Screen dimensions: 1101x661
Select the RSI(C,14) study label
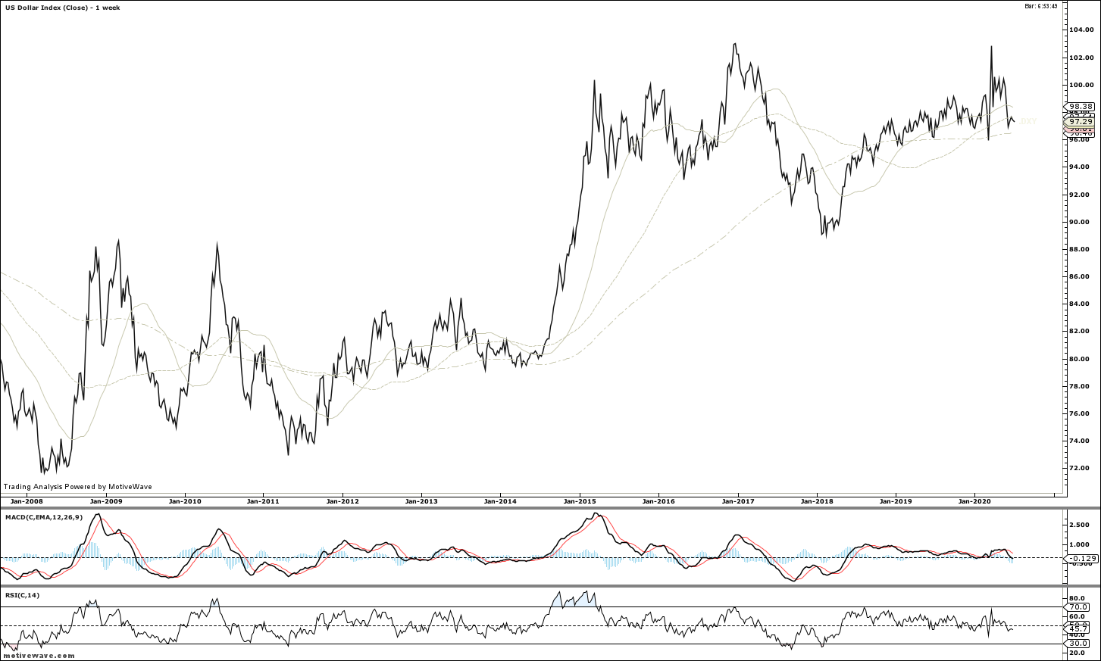[x=23, y=595]
